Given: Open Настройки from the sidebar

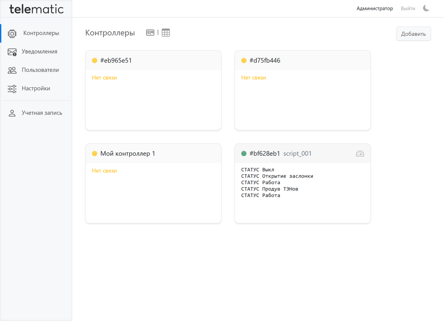Looking at the screenshot, I should tap(36, 89).
